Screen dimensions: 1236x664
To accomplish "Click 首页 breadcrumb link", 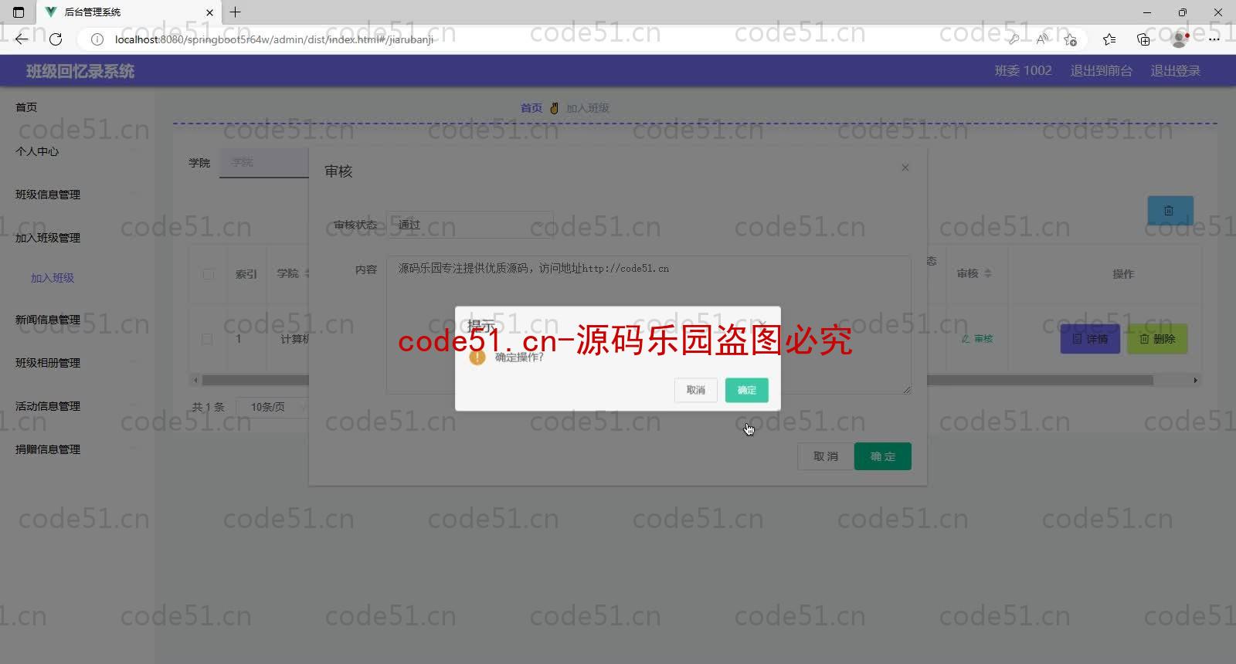I will (531, 108).
